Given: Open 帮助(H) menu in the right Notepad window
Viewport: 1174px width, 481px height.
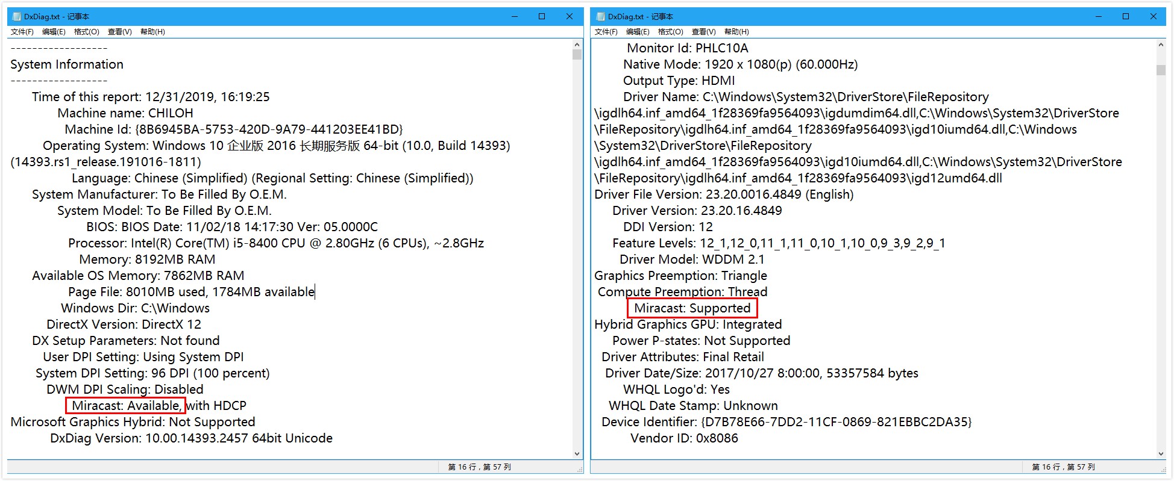Looking at the screenshot, I should tap(736, 32).
